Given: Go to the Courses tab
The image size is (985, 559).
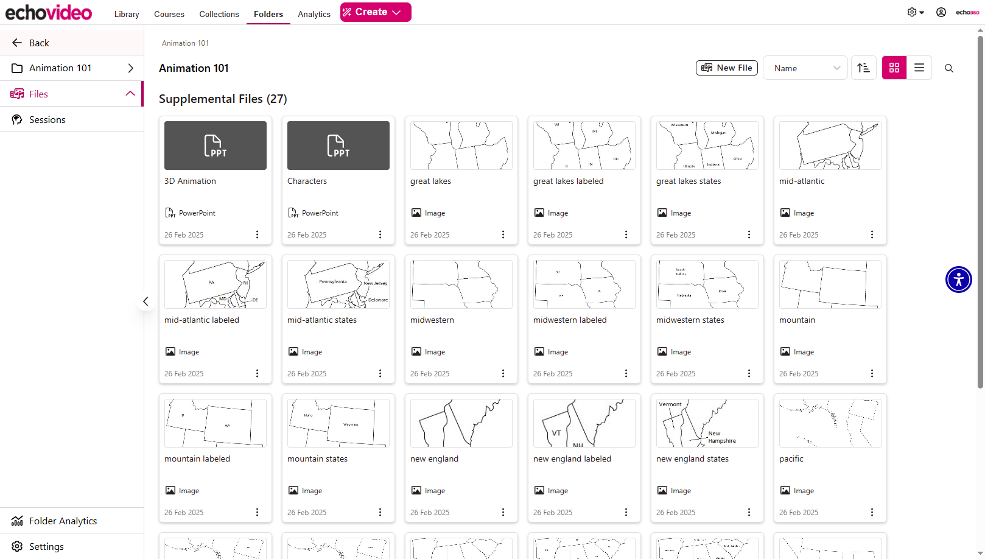Looking at the screenshot, I should click(169, 14).
